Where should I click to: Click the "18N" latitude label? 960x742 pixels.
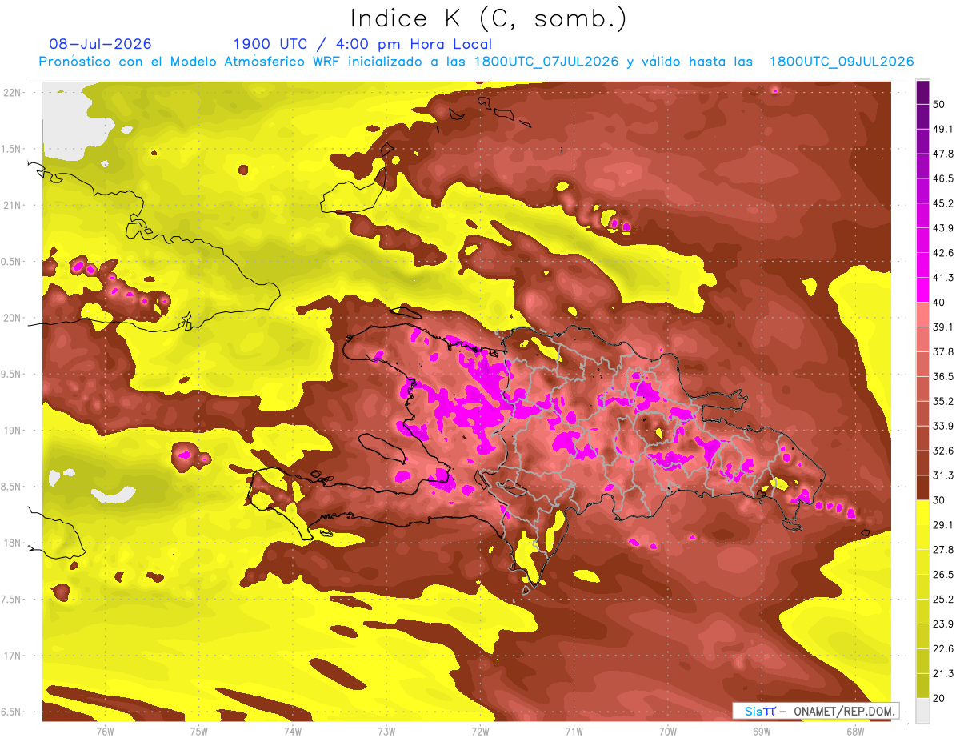tap(14, 543)
